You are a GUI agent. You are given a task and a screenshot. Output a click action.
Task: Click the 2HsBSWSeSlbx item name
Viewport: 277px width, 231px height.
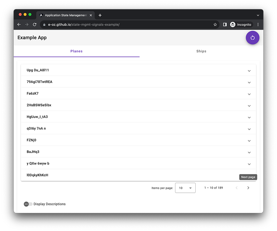tap(39, 105)
